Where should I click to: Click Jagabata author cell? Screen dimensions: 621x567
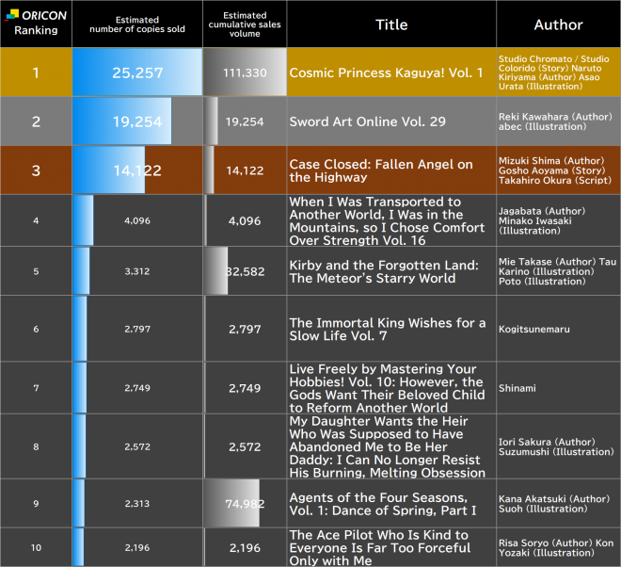(x=558, y=220)
